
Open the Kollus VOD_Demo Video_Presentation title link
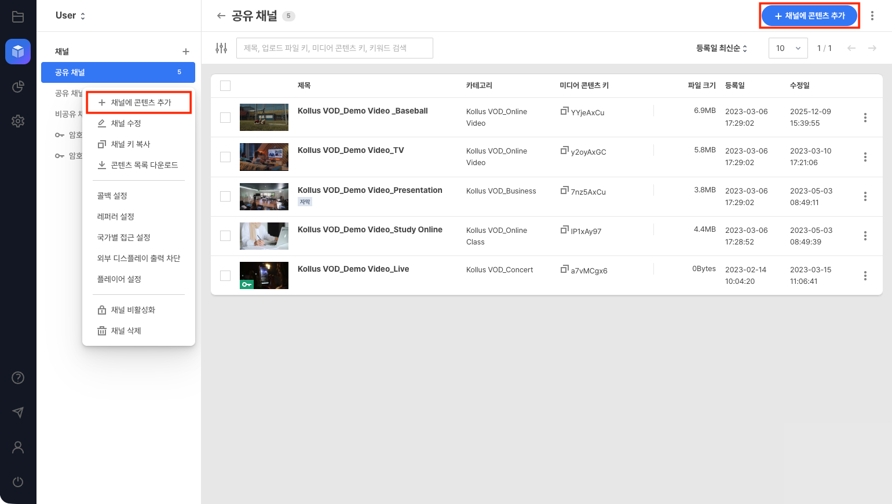point(370,190)
